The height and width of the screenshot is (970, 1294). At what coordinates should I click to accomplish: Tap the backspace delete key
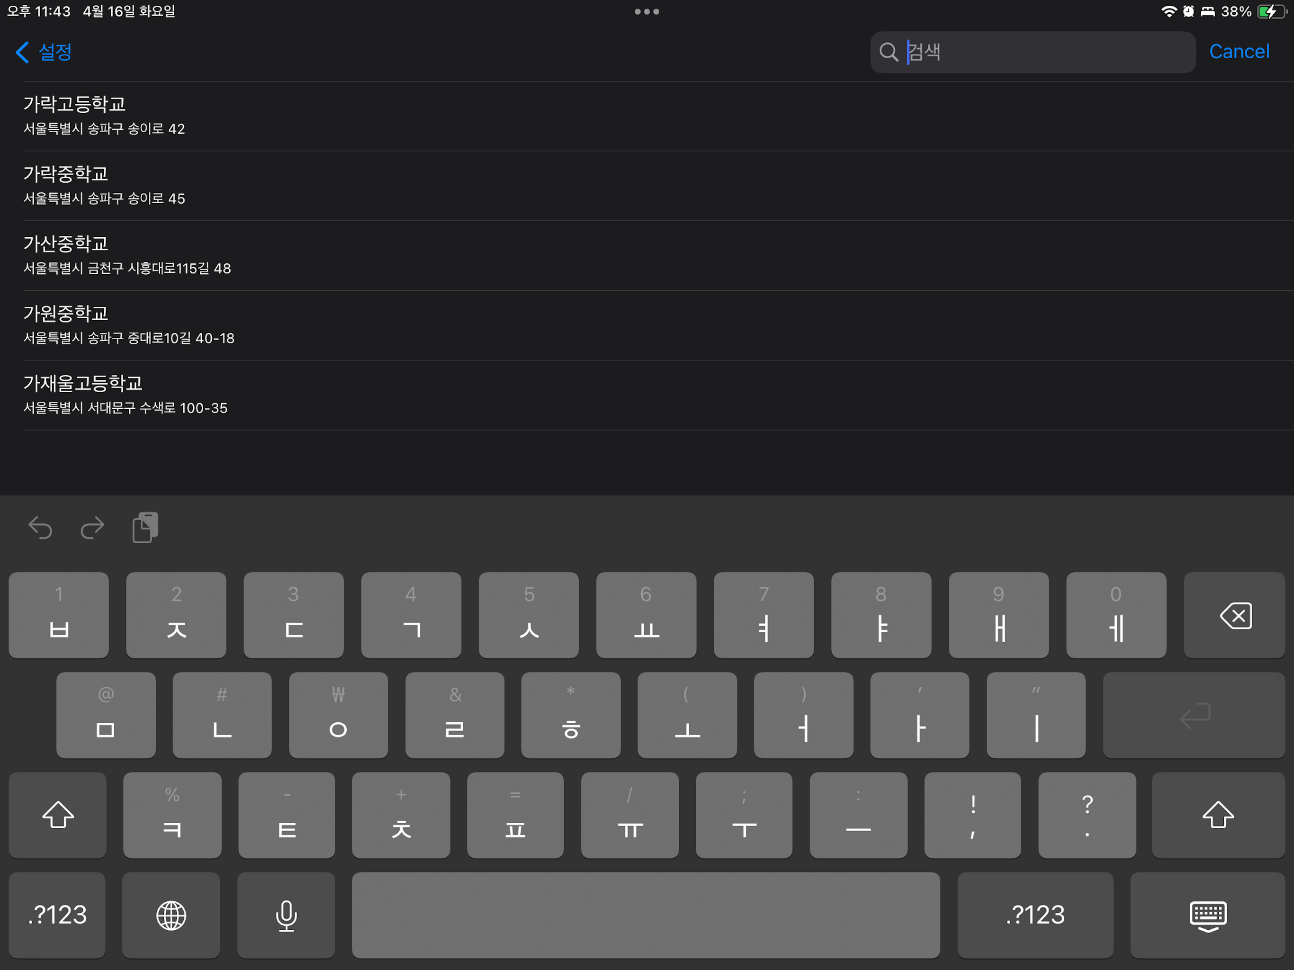click(1234, 615)
